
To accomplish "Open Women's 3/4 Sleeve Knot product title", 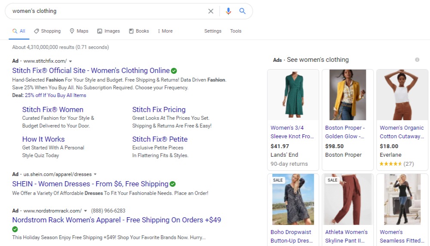I will tap(292, 132).
